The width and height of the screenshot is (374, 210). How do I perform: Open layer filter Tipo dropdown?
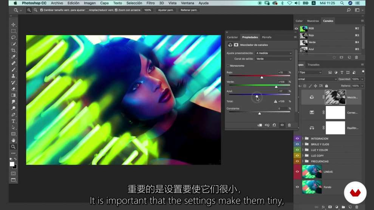310,72
